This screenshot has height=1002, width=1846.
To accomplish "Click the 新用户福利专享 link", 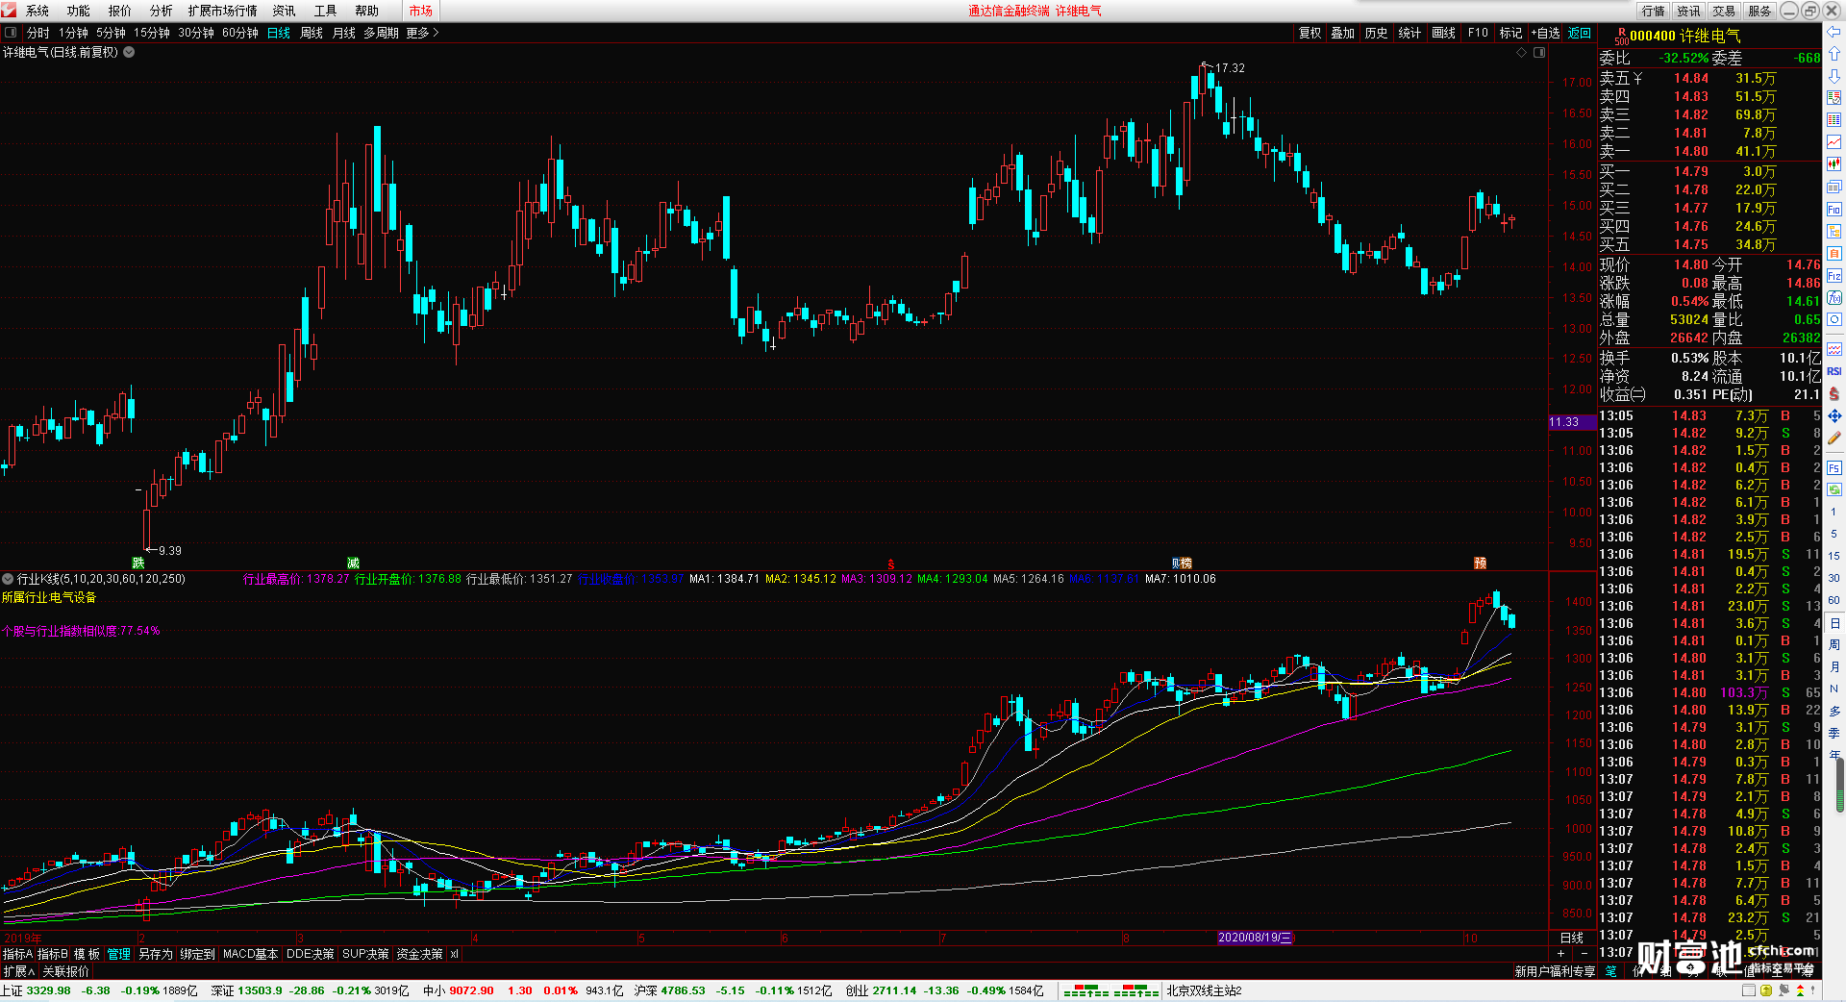I will [x=1555, y=971].
